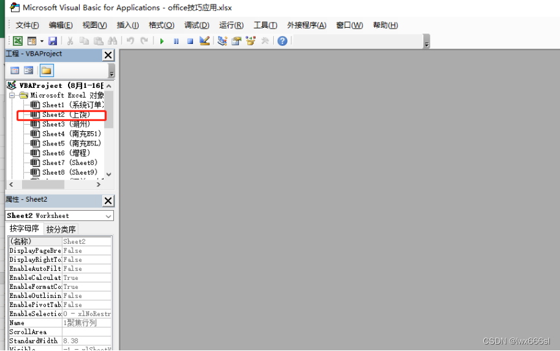Open the Insert UserForm dropdown arrow
Screen dimensions: 560x351
coord(42,41)
